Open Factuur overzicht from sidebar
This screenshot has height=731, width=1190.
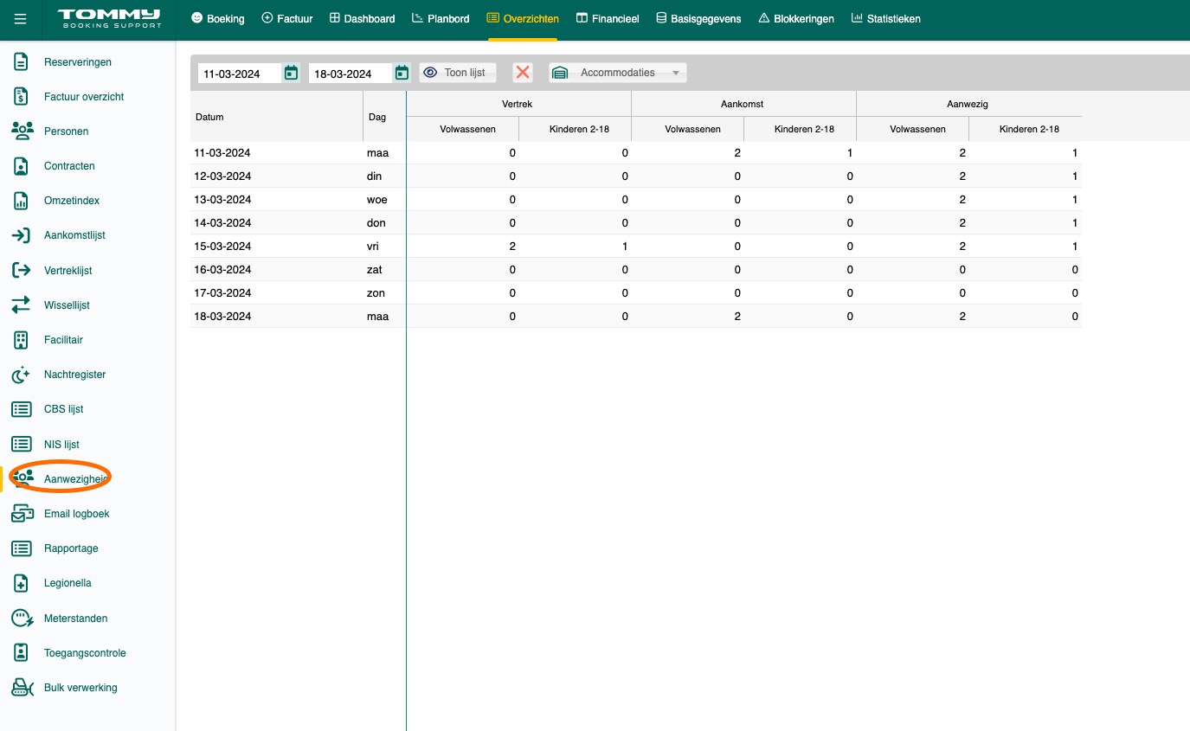tap(84, 97)
